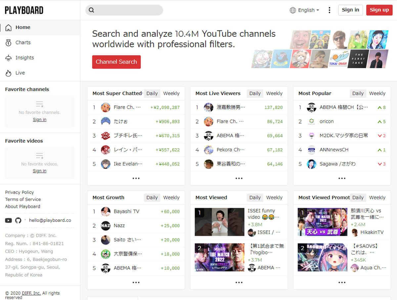Click the DIFF. Inc. copyright link
Viewport: 397px width, 300px height.
pyautogui.click(x=31, y=293)
